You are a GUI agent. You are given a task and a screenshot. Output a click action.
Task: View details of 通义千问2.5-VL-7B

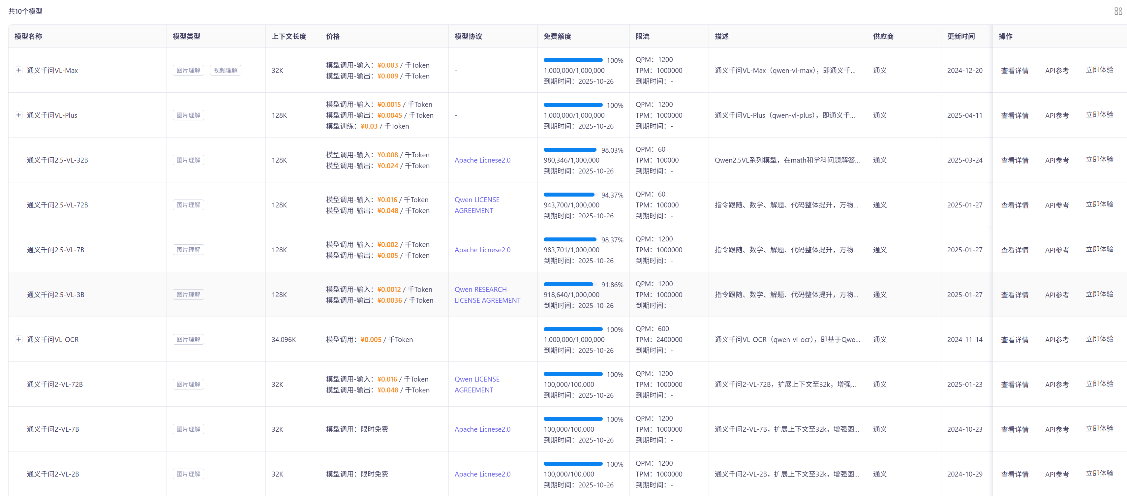1015,250
